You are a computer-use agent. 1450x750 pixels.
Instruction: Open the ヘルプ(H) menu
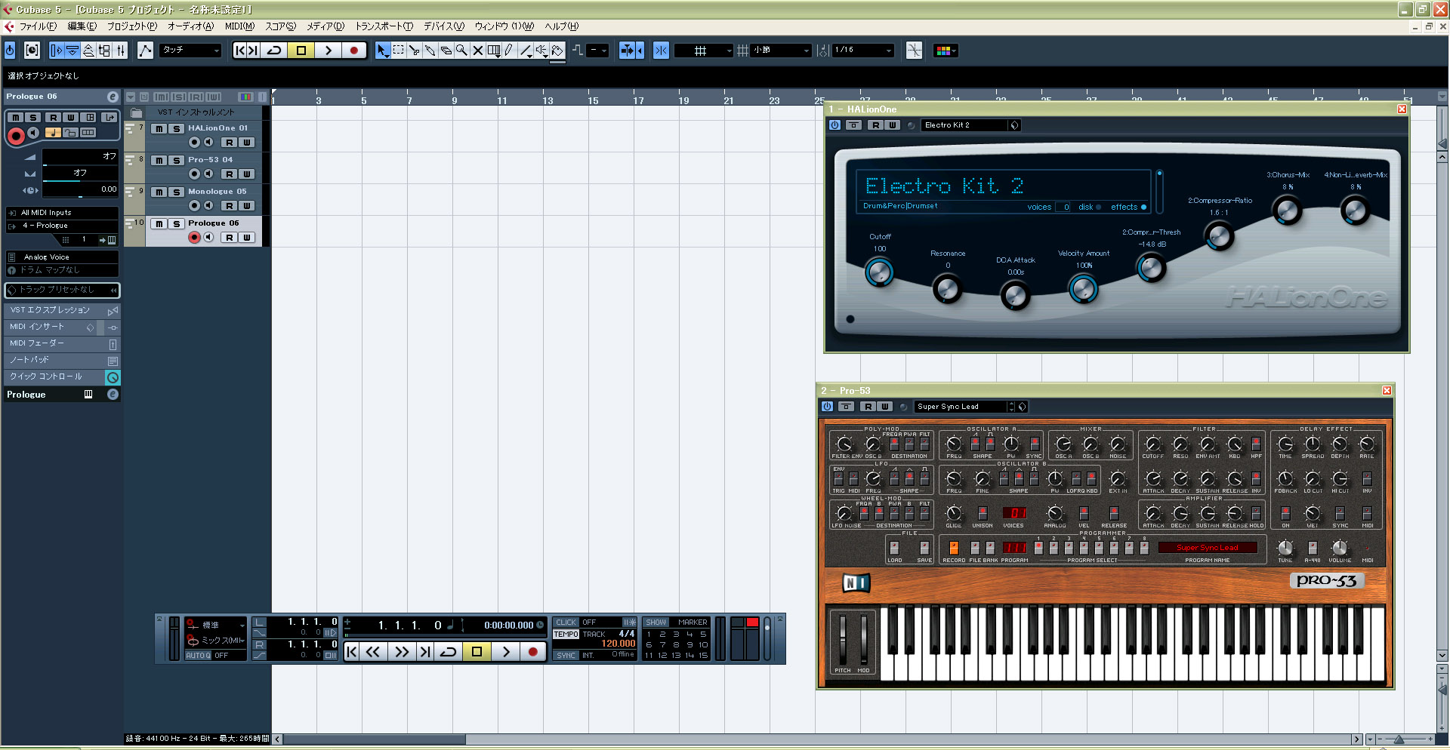[562, 26]
